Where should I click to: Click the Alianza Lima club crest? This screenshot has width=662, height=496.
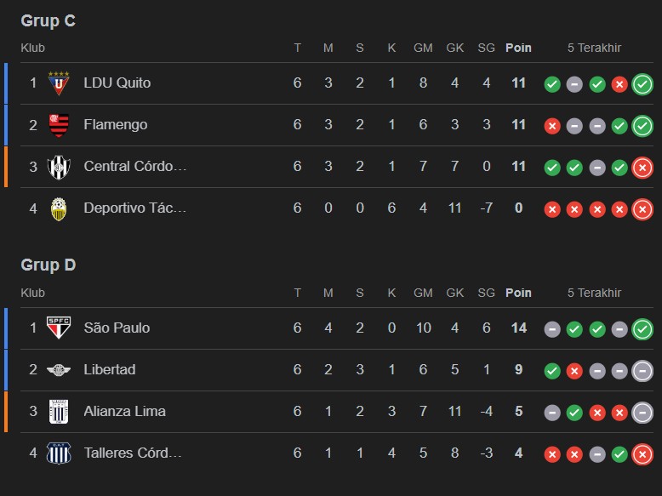click(x=58, y=411)
